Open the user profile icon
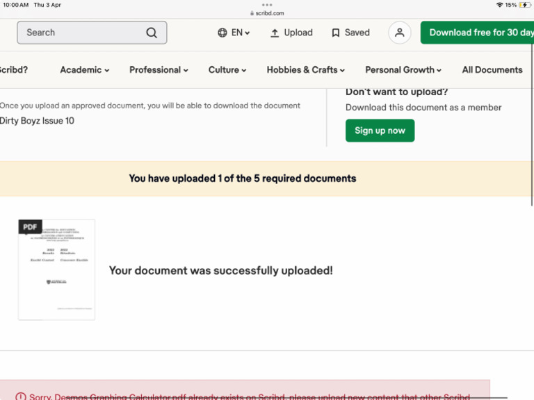 tap(400, 33)
